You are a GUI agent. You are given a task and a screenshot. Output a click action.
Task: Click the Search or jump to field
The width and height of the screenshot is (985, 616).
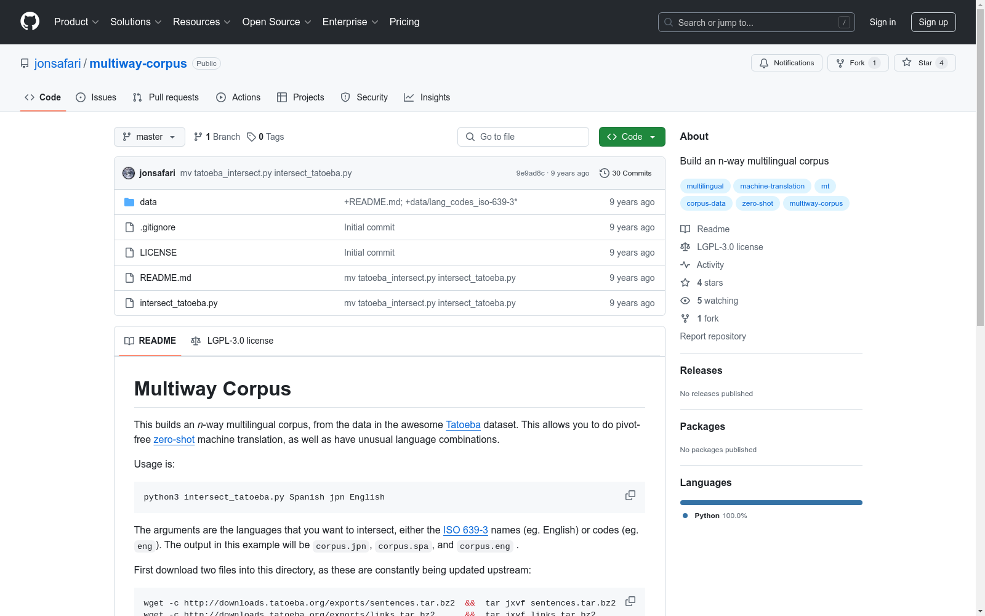tap(757, 22)
